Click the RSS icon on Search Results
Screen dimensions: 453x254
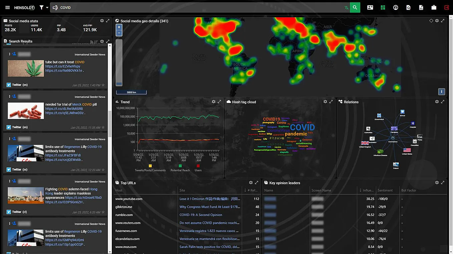[x=91, y=41]
